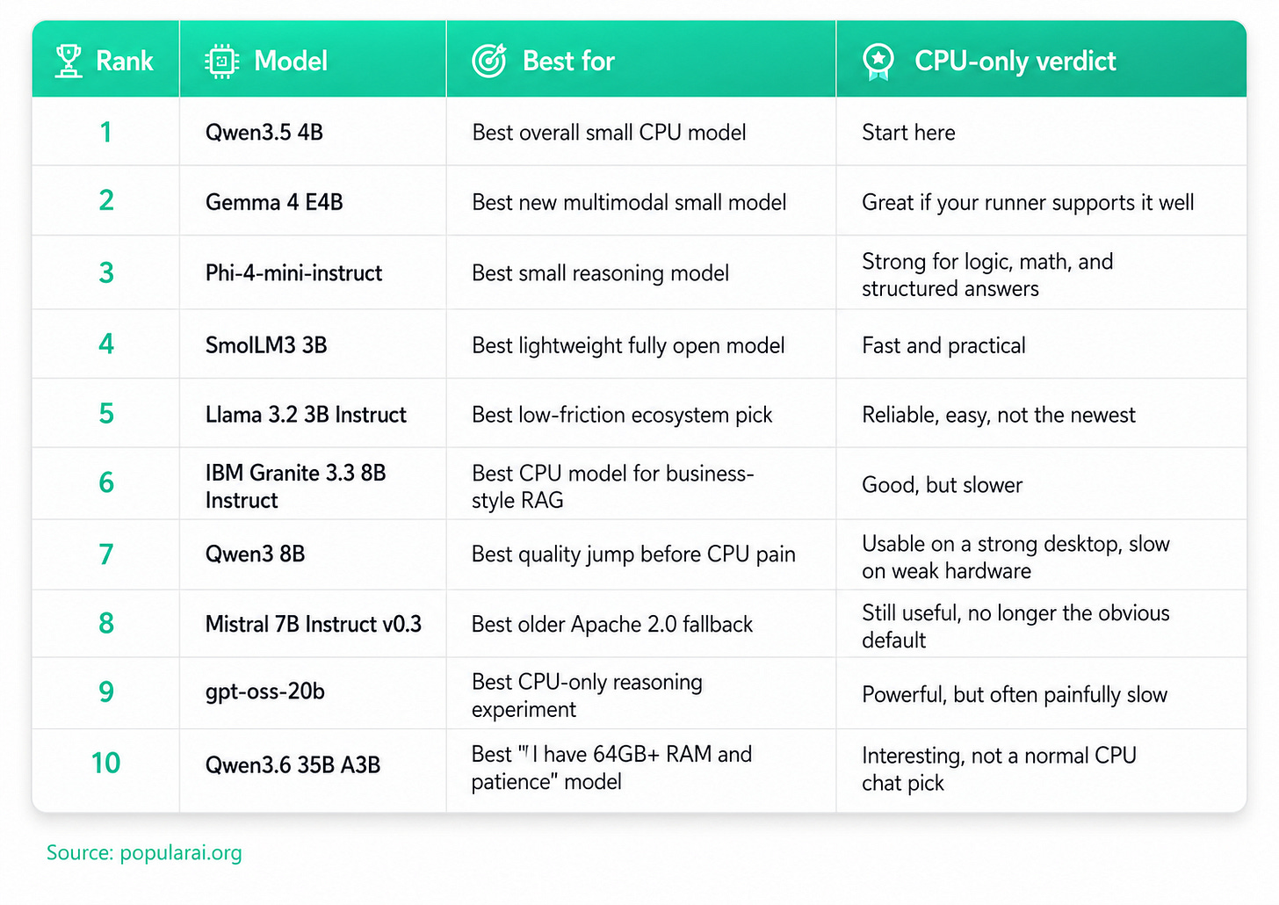Click the award ribbon icon beside CPU-only verdict
The width and height of the screenshot is (1279, 905).
pyautogui.click(x=878, y=62)
